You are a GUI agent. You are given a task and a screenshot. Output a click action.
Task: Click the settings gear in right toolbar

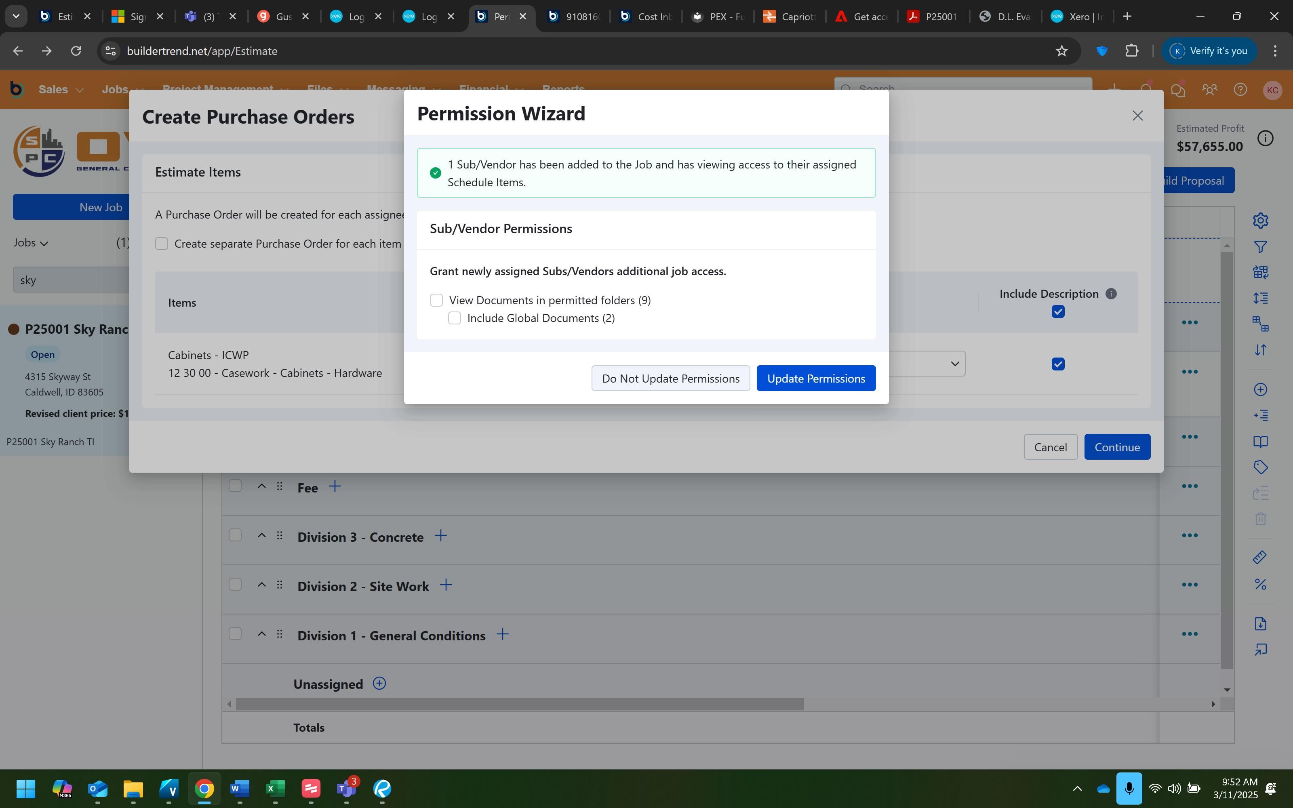[1260, 220]
